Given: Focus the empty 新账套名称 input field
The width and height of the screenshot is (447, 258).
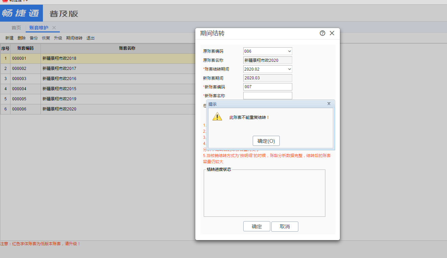Looking at the screenshot, I should pos(268,96).
